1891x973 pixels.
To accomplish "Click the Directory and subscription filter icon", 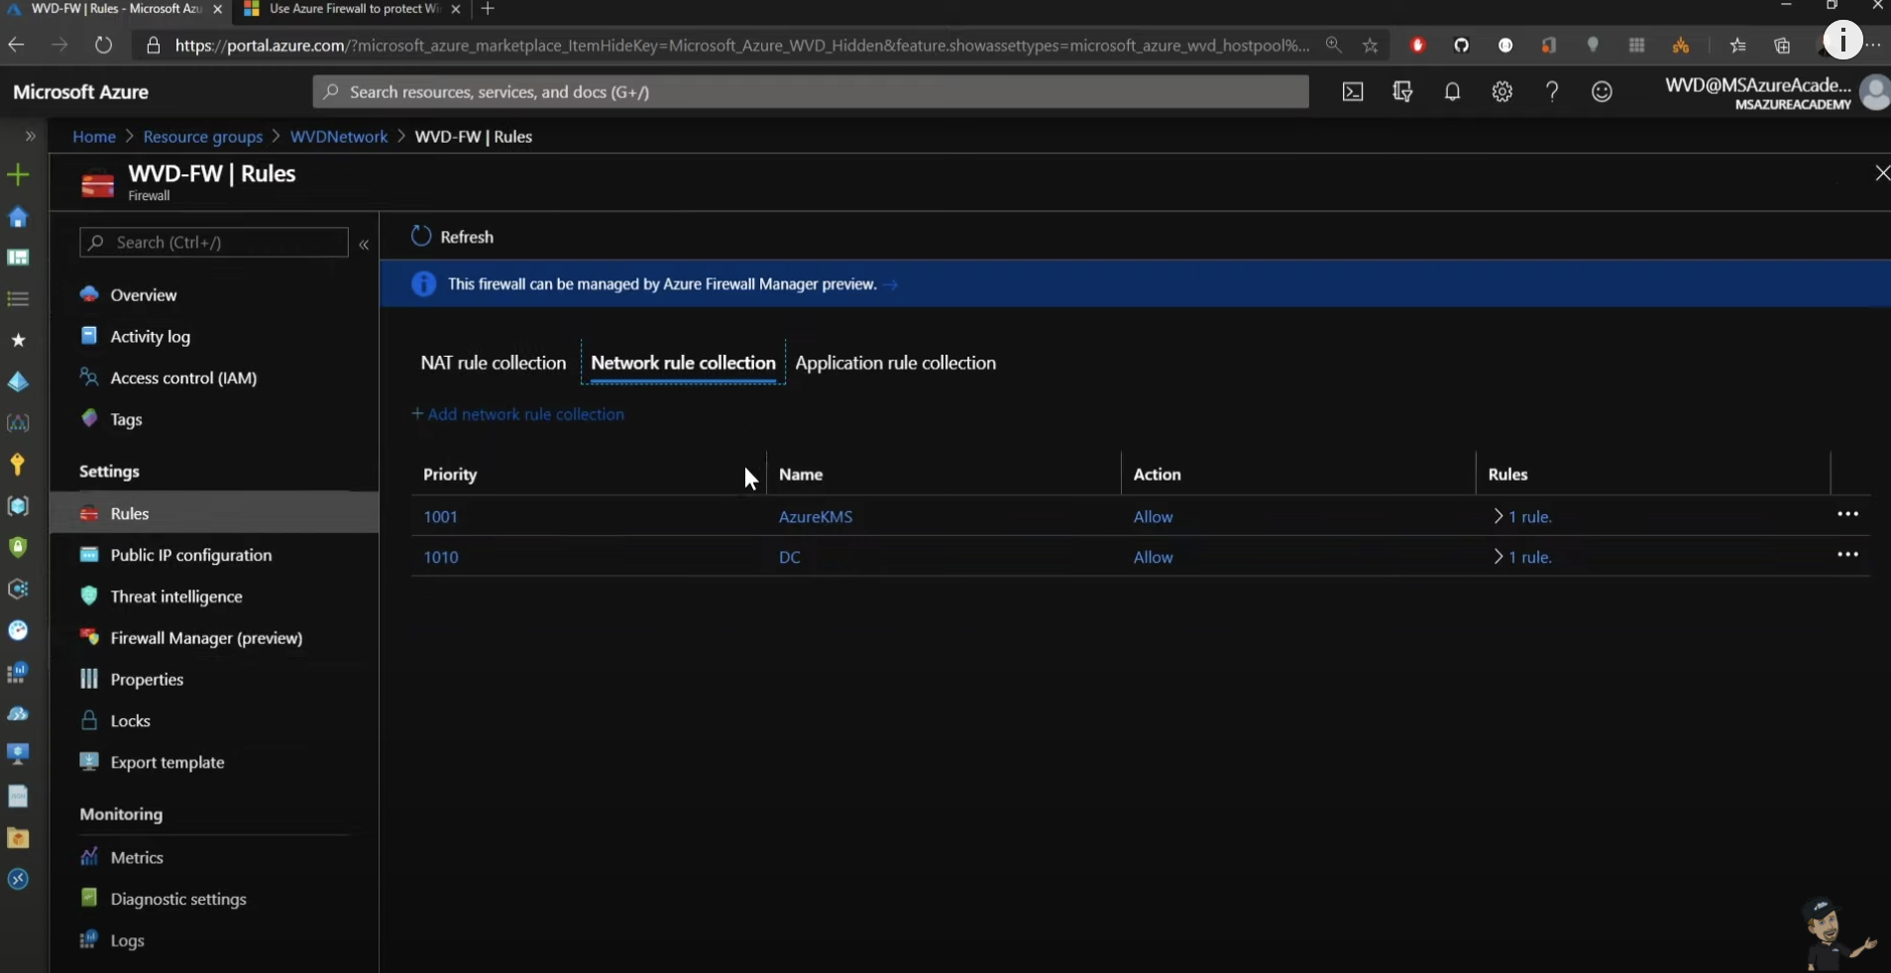I will (1402, 92).
